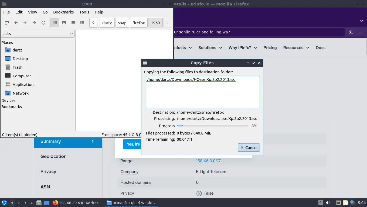Switch to Firefox taskbar window entry
This screenshot has width=367, height=207.
tap(78, 203)
